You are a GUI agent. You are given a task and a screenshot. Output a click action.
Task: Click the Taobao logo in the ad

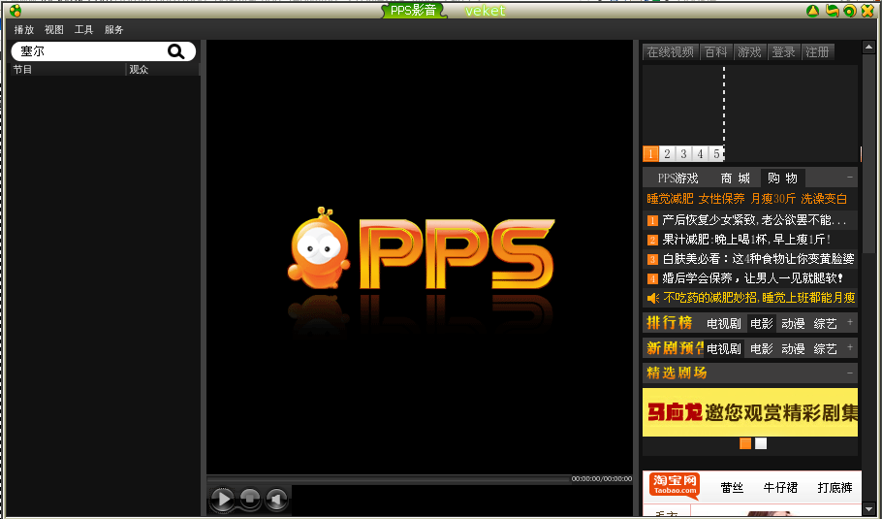(675, 485)
